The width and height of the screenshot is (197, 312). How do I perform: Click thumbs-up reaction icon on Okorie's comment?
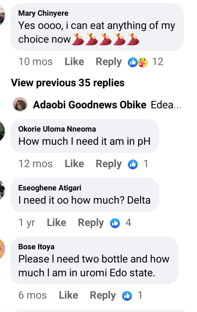point(133,164)
